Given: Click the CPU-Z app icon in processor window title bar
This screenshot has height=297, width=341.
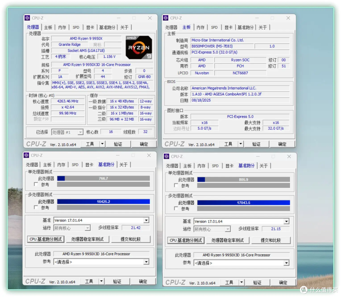Looking at the screenshot, I should click(27, 18).
